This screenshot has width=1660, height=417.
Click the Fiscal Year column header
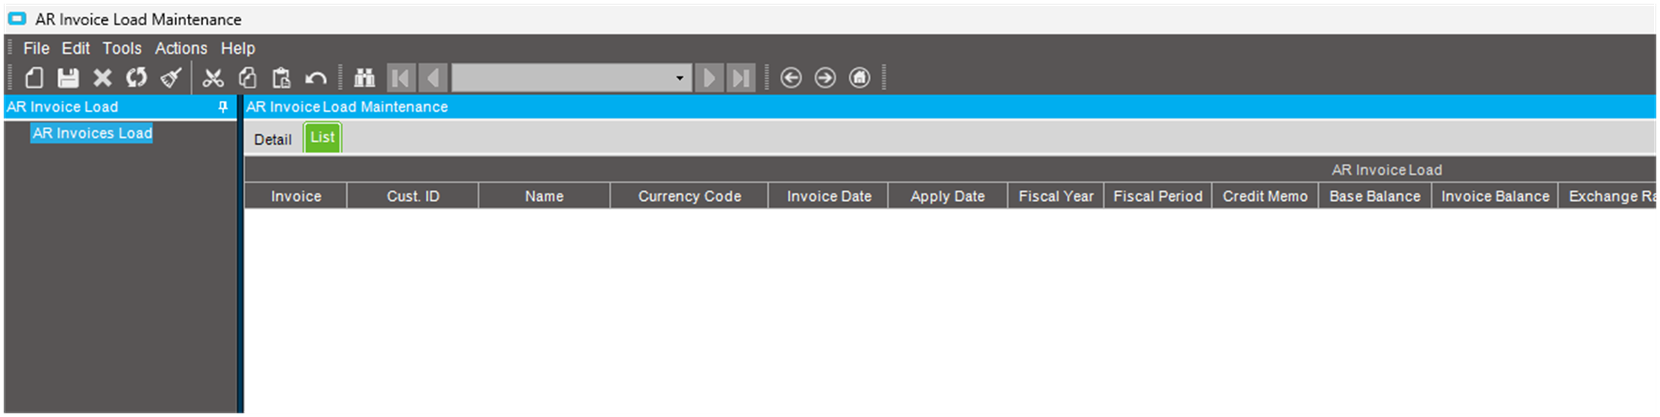tap(1056, 196)
